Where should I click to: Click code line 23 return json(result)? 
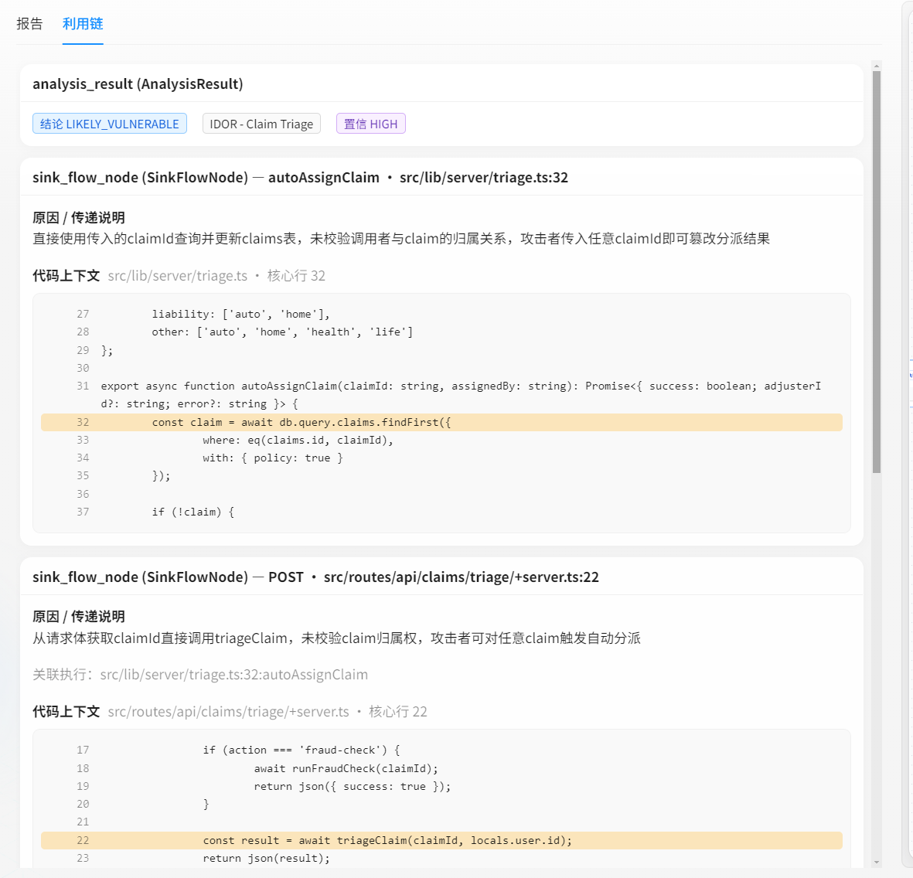(x=266, y=858)
